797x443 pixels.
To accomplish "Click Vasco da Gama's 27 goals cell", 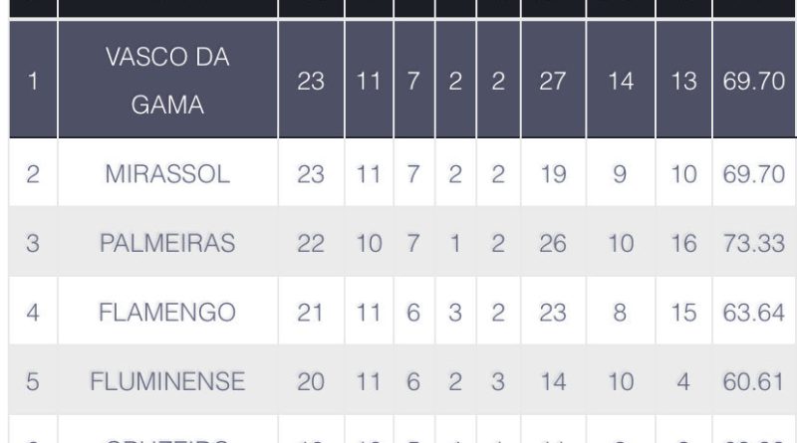I will (x=552, y=82).
